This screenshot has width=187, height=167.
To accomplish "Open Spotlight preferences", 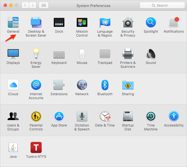I will [151, 22].
